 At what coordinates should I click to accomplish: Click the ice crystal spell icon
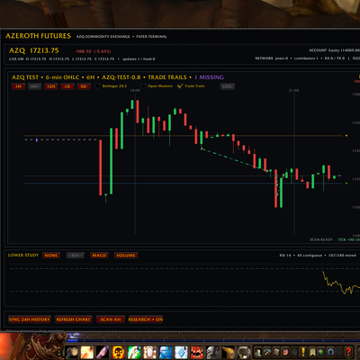point(181,352)
